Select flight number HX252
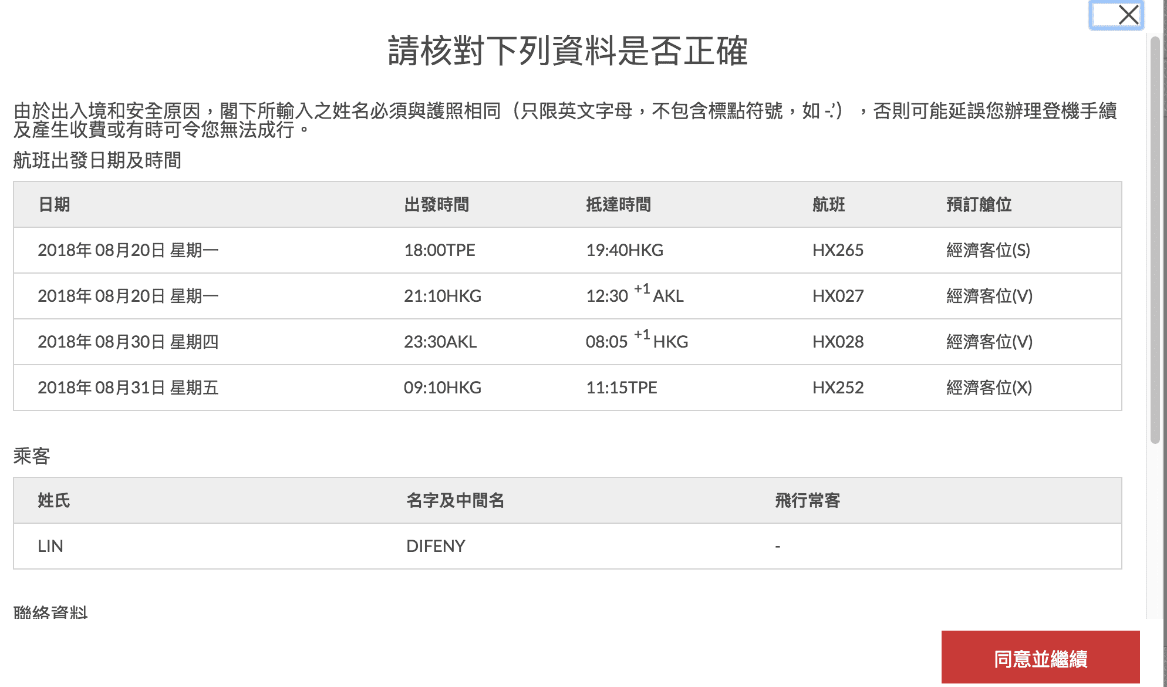The width and height of the screenshot is (1167, 687). tap(838, 388)
